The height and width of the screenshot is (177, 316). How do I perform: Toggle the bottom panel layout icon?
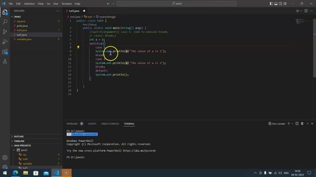276,3
